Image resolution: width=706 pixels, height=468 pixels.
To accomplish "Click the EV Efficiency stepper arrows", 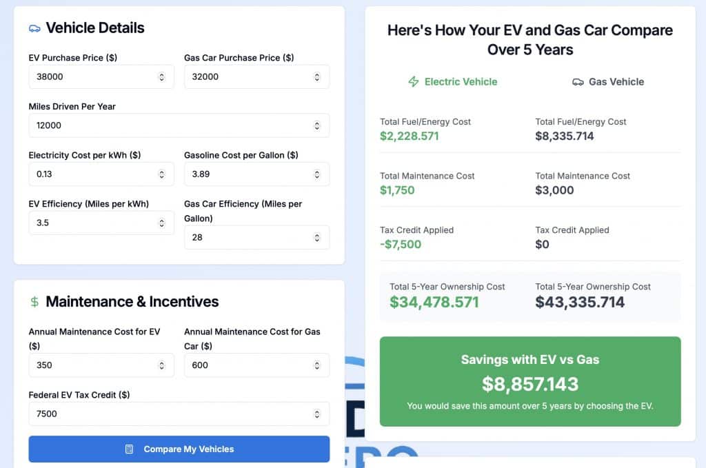I will pos(161,223).
